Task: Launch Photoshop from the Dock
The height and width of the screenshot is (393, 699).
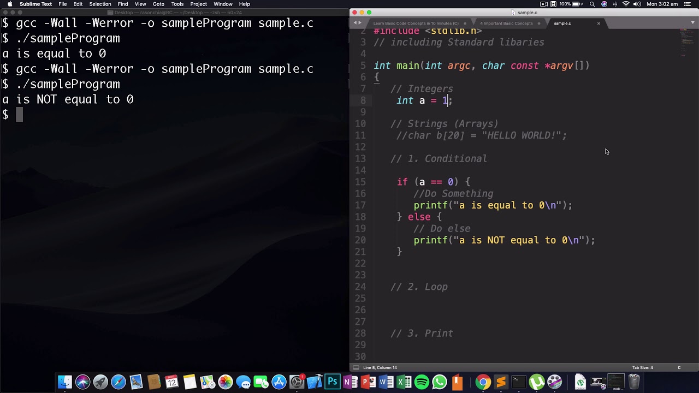Action: (x=333, y=382)
